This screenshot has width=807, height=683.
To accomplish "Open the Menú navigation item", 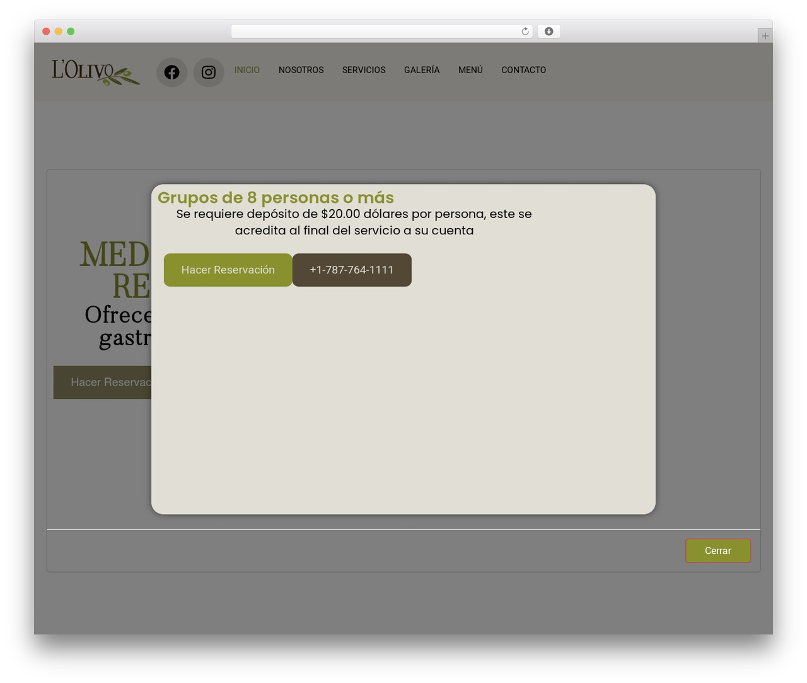I will pyautogui.click(x=470, y=70).
